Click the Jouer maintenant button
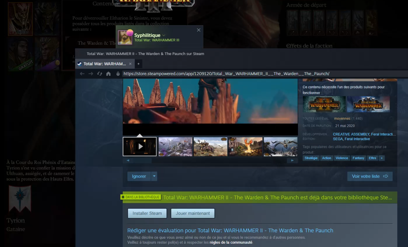Viewport: 408px width, 247px height. tap(193, 213)
